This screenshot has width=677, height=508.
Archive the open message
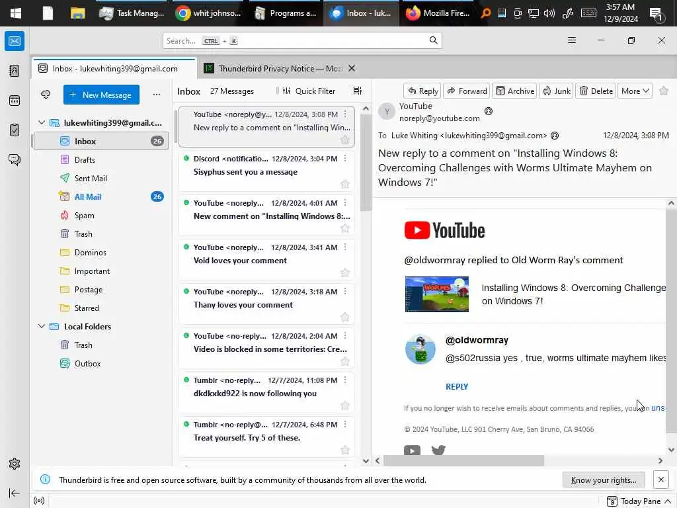(x=514, y=91)
